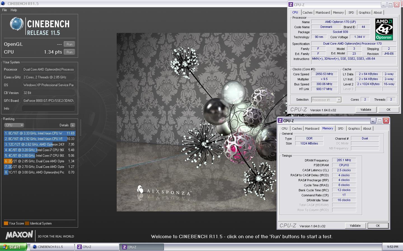Open the File menu in Cinebench
The height and width of the screenshot is (251, 403).
pos(4,10)
